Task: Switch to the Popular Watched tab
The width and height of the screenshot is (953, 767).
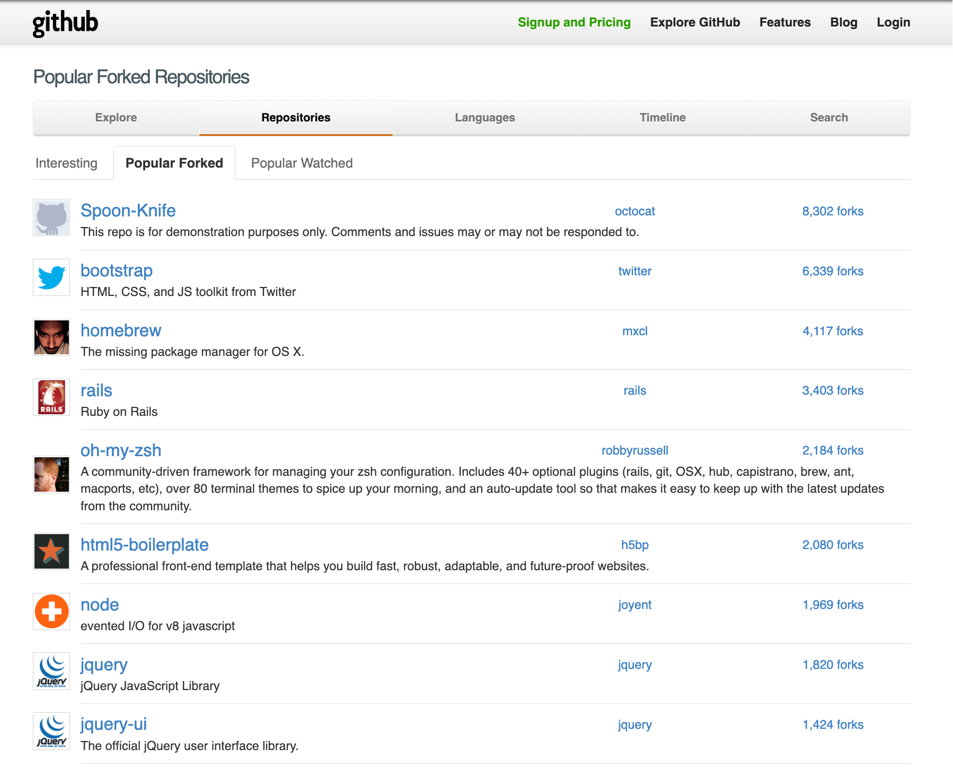Action: (302, 163)
